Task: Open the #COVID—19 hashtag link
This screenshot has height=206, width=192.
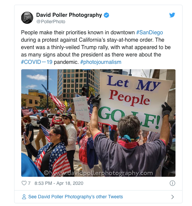Action: 37,62
